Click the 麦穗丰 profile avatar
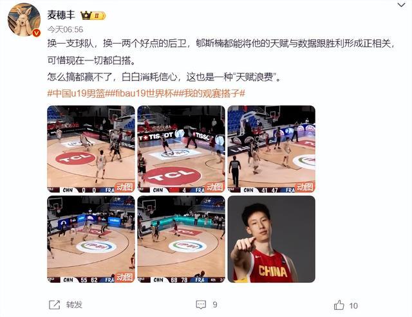412x317 pixels. (x=24, y=20)
